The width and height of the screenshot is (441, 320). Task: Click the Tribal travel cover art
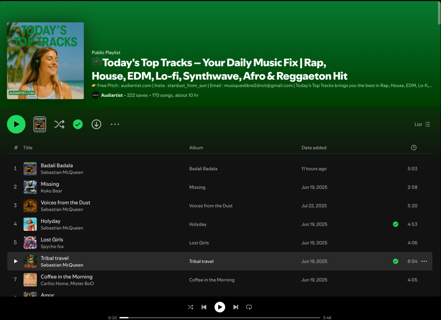[x=30, y=261]
